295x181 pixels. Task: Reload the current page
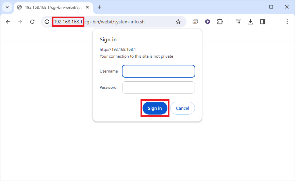[x=32, y=22]
